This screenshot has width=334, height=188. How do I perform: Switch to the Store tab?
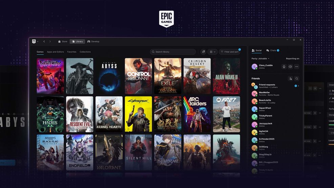pyautogui.click(x=63, y=41)
